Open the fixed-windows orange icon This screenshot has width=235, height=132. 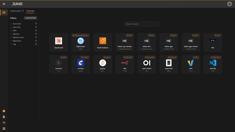click(x=103, y=41)
